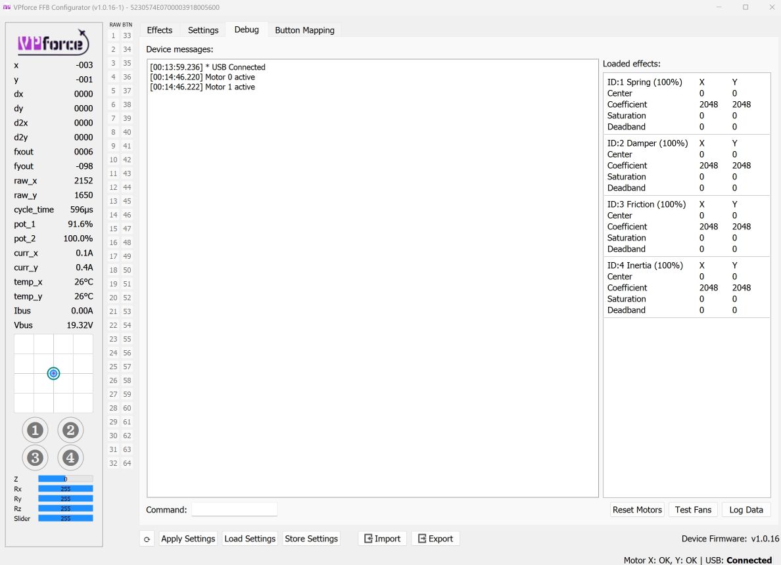Click the VPforce app icon in title bar
The height and width of the screenshot is (565, 781).
[9, 7]
